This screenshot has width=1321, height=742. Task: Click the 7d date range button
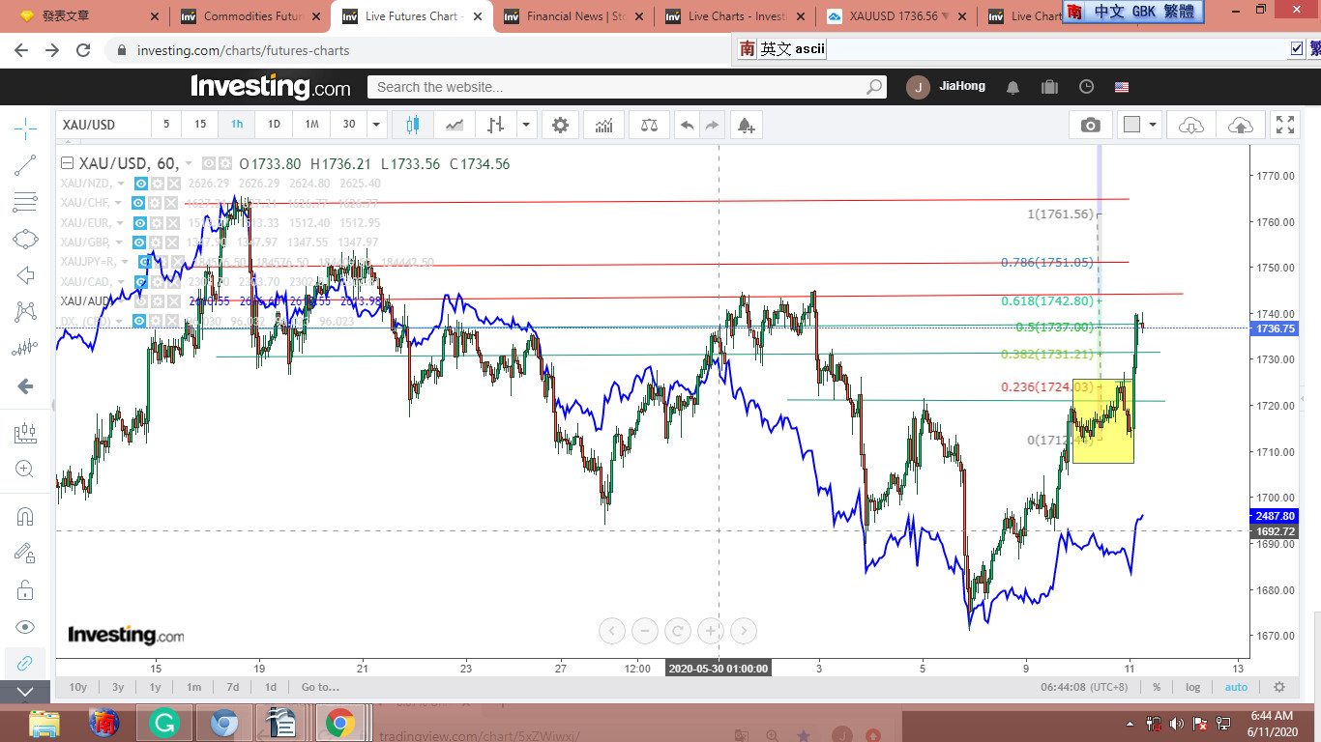click(232, 687)
